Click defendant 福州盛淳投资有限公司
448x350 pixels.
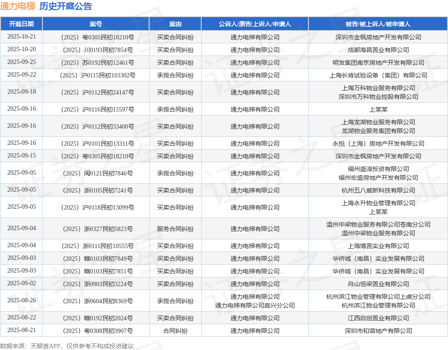click(x=378, y=169)
